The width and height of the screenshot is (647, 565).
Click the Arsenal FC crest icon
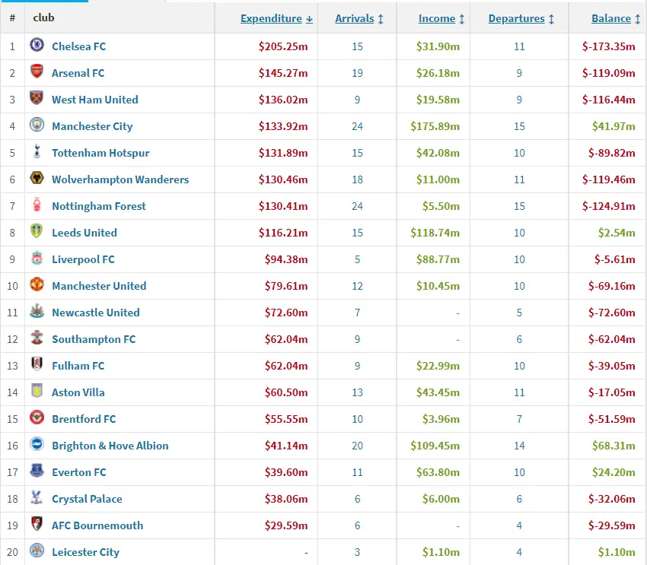(x=37, y=73)
